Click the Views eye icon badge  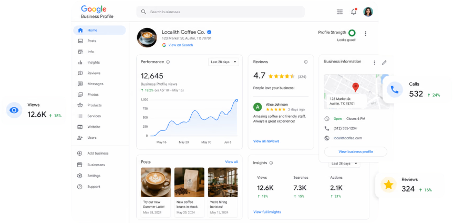14,110
